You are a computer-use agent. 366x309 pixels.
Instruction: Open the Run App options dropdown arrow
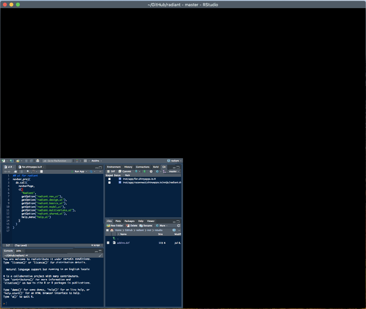tap(86, 172)
